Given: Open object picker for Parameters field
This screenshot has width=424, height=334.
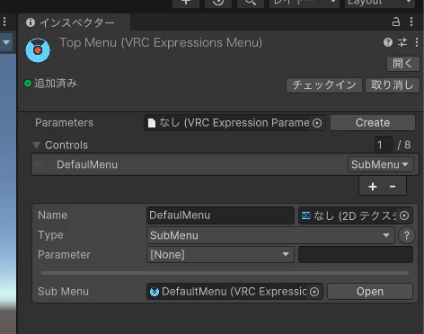Looking at the screenshot, I should tap(317, 123).
